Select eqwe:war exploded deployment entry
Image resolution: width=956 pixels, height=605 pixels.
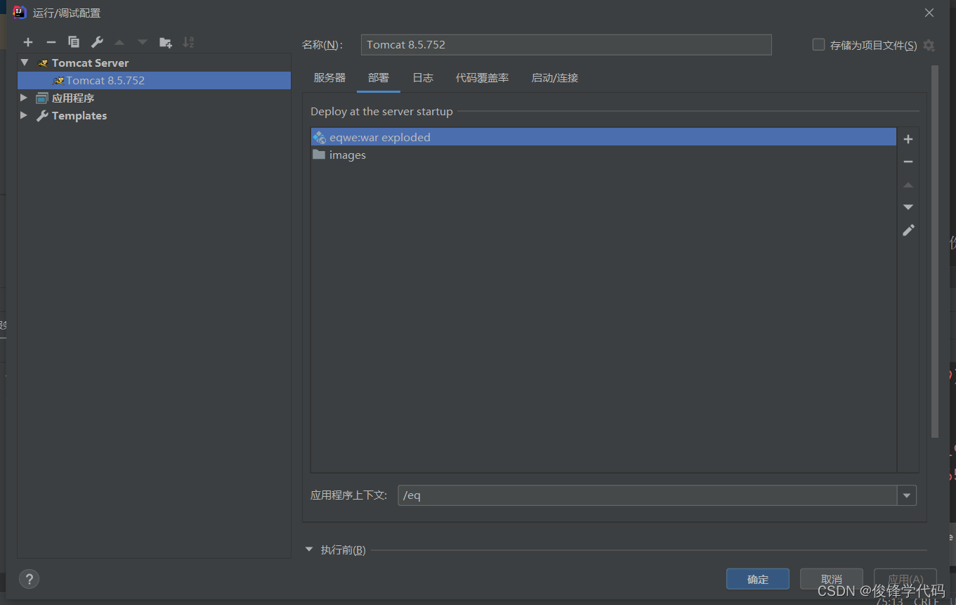coord(603,137)
